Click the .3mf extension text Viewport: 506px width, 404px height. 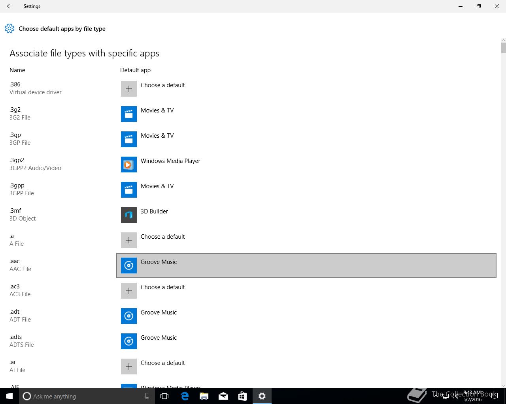coord(15,211)
